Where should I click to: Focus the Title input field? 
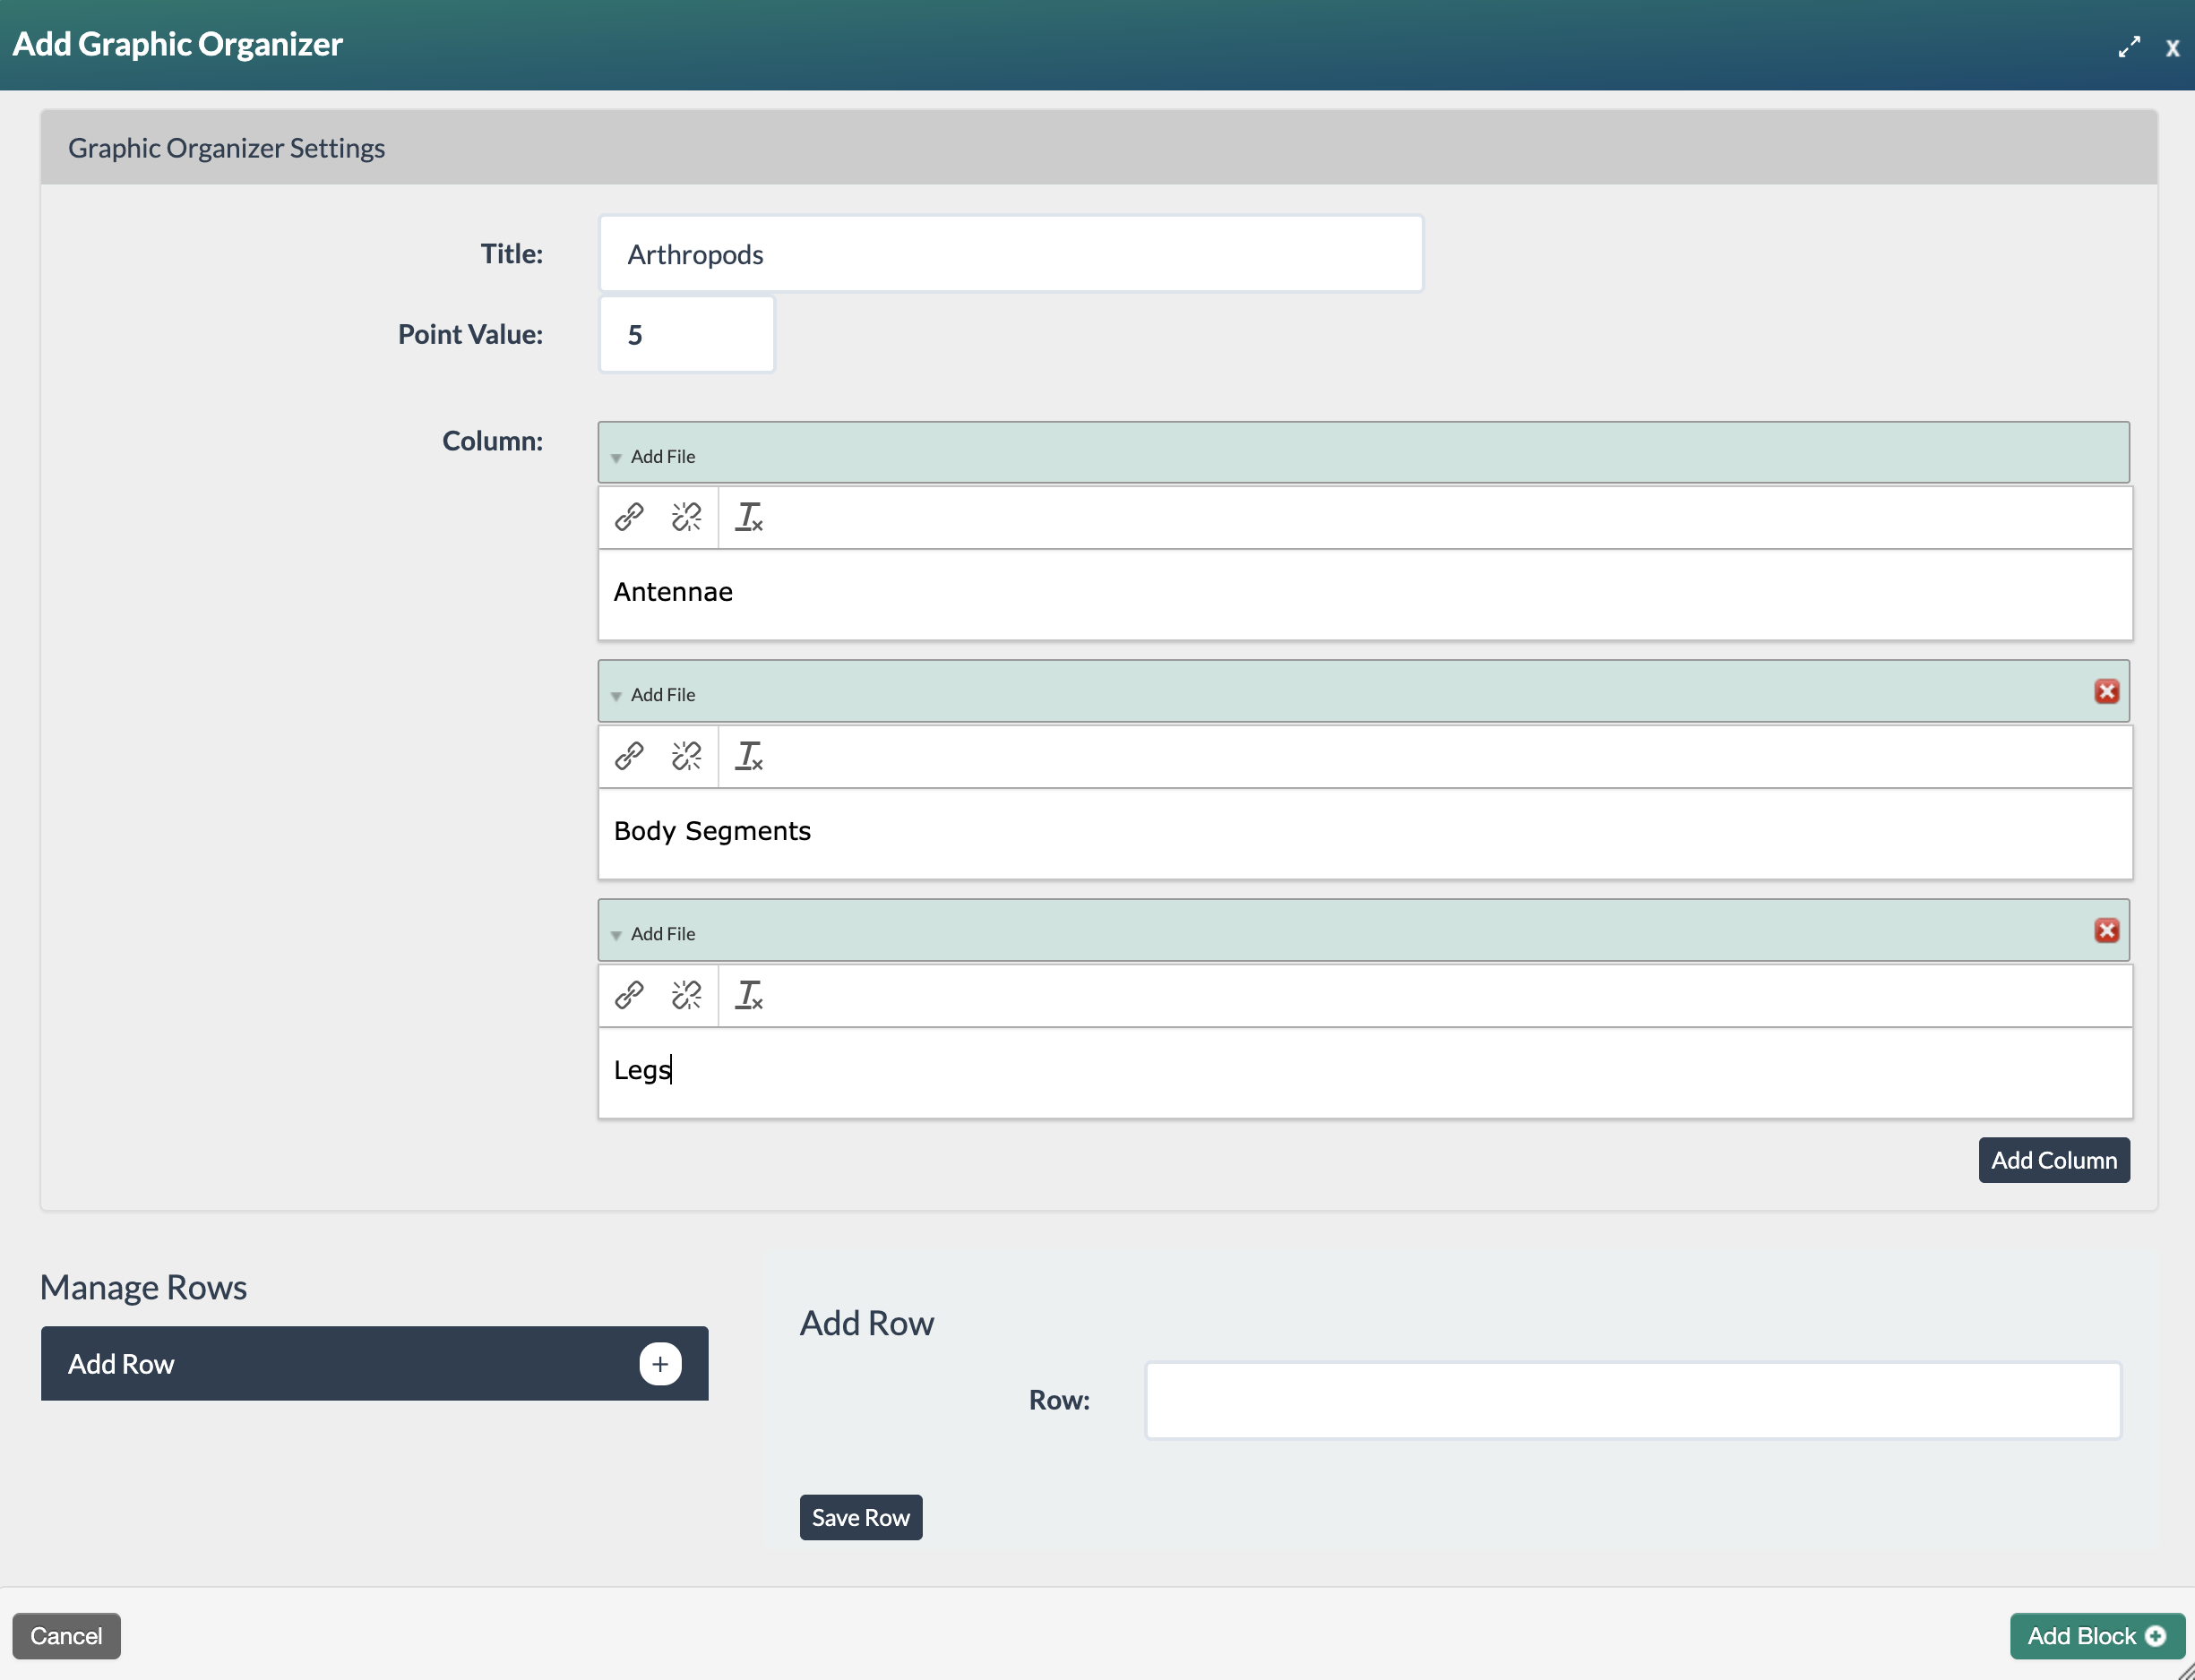click(1011, 254)
